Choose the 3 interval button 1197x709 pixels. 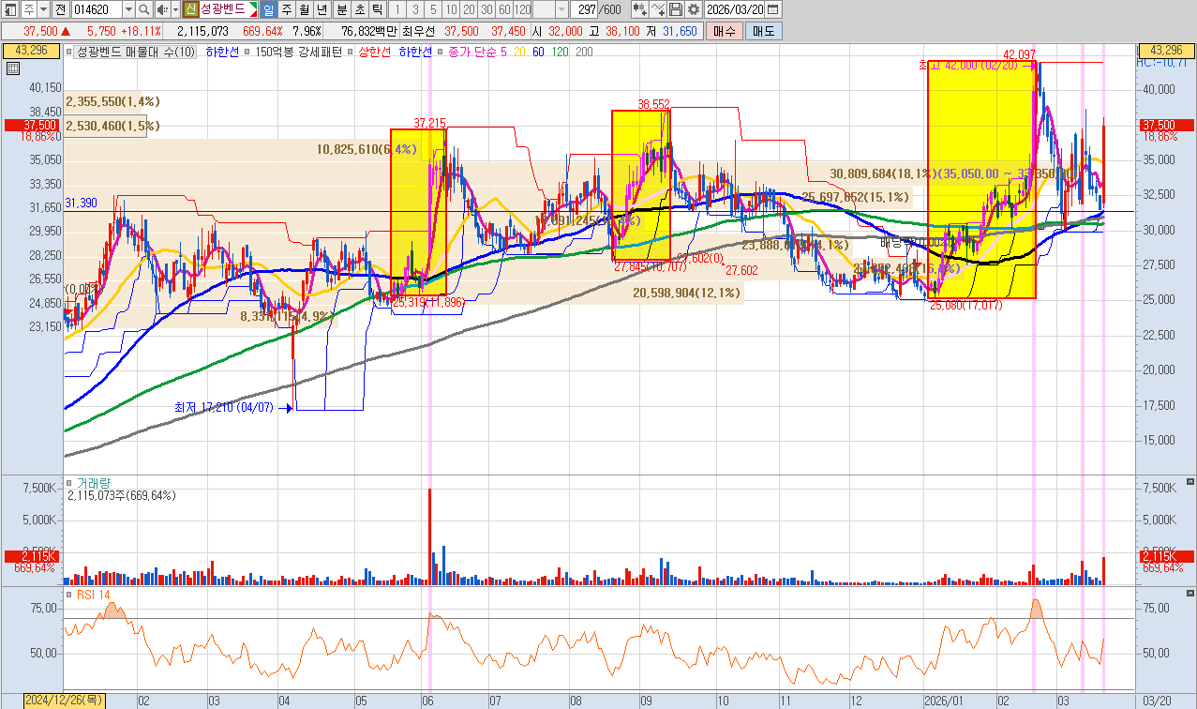414,9
